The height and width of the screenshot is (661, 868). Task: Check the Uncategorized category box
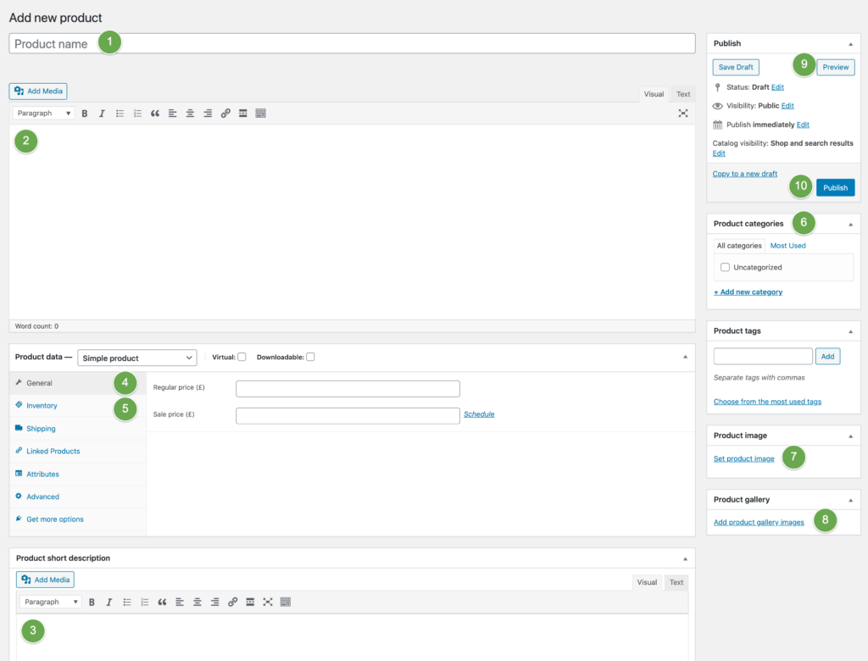click(x=725, y=267)
